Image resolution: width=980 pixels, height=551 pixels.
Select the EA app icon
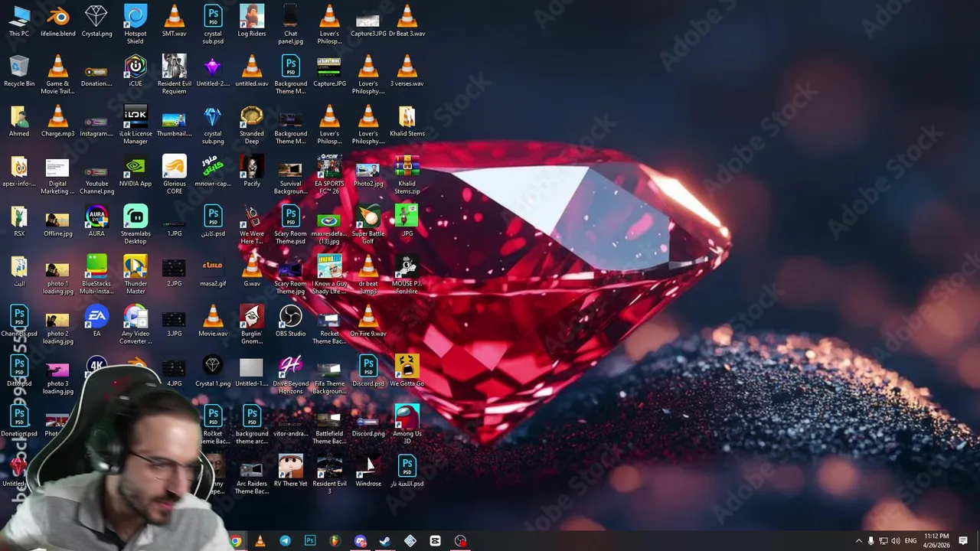(96, 321)
